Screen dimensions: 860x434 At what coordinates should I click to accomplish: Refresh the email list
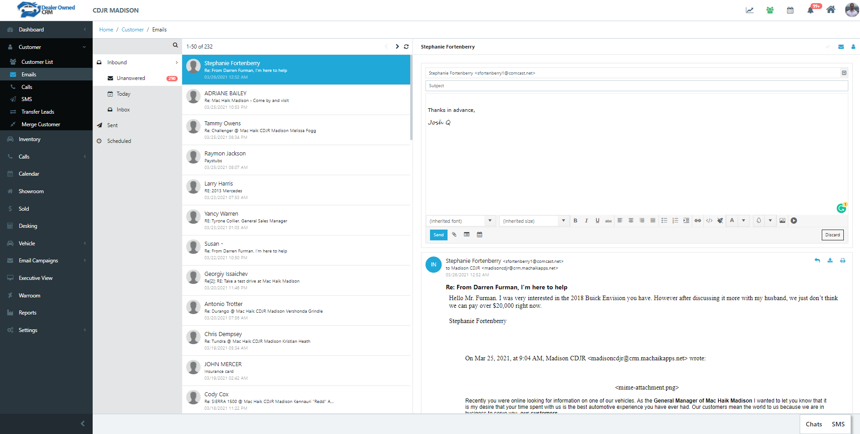click(x=406, y=47)
